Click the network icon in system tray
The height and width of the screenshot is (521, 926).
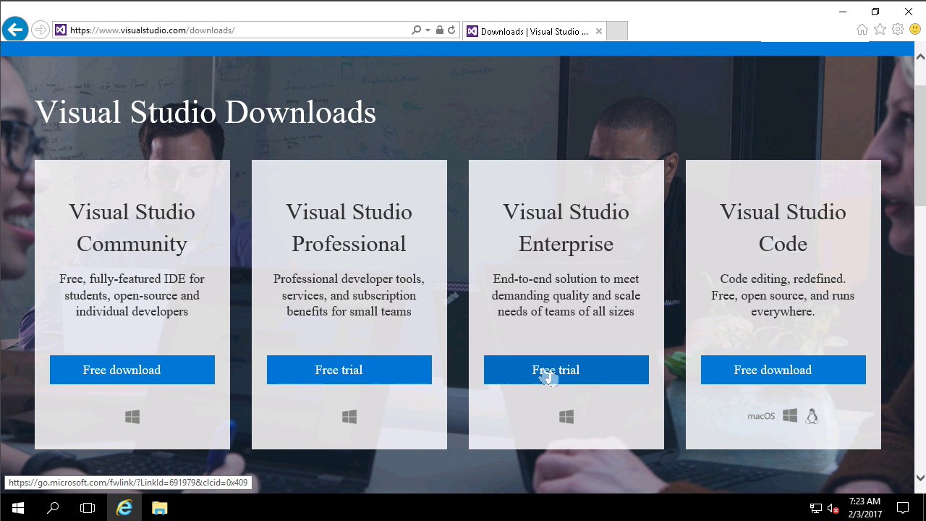click(816, 508)
